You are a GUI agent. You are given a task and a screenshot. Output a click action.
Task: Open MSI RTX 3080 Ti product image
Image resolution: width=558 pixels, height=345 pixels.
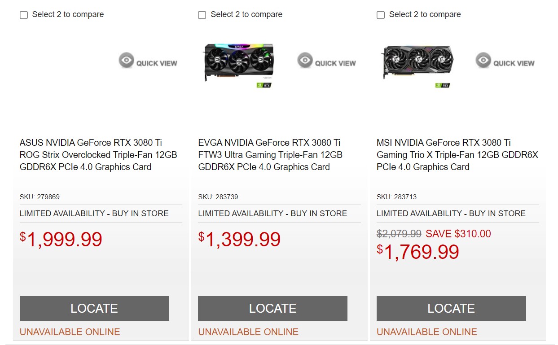[x=417, y=62]
